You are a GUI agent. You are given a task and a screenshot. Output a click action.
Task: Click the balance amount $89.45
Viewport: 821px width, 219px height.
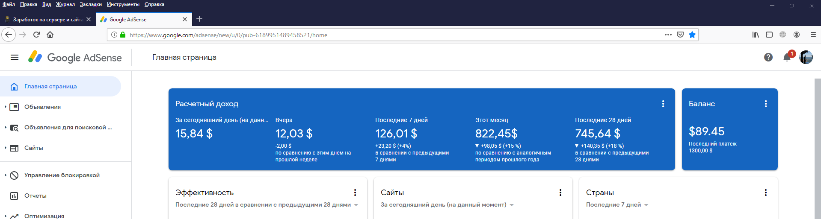tap(706, 131)
